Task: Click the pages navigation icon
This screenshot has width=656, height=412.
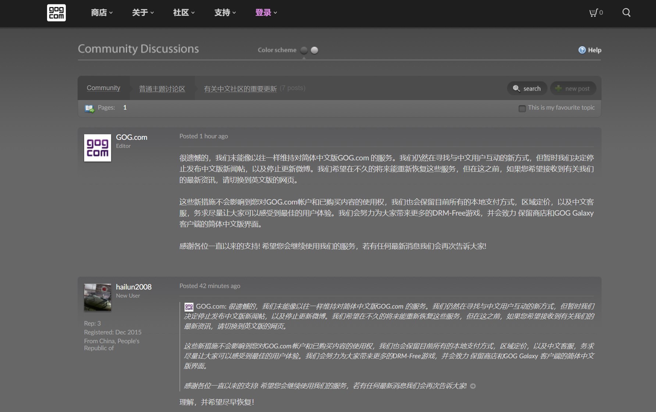Action: pyautogui.click(x=89, y=108)
